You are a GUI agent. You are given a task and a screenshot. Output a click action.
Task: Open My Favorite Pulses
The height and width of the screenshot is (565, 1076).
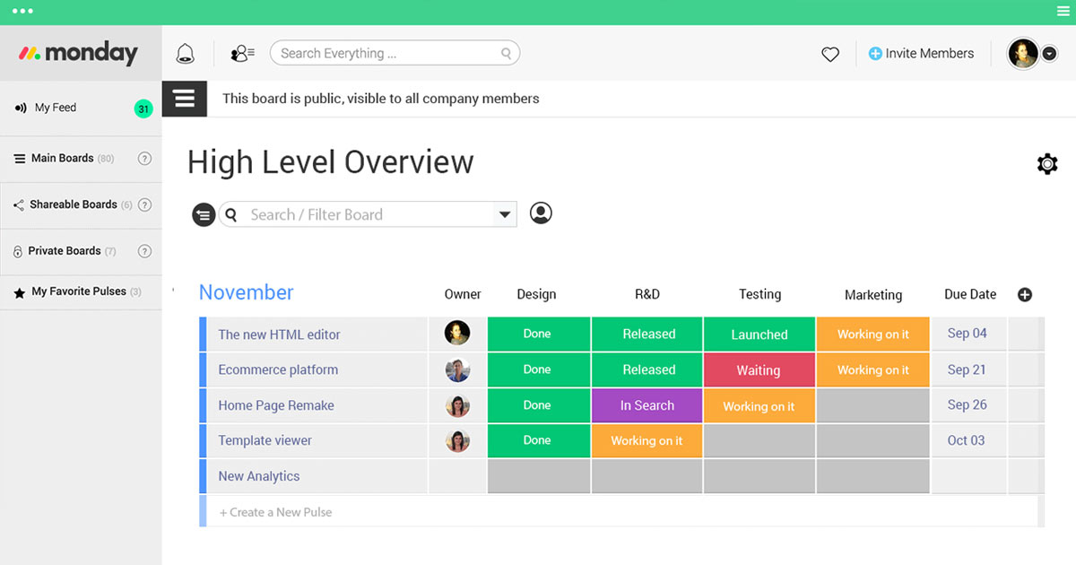coord(79,291)
